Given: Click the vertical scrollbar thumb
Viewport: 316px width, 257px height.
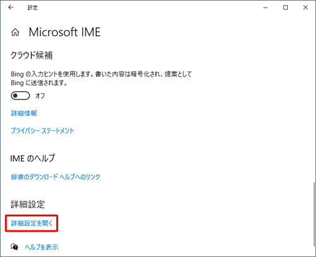Looking at the screenshot, I should (x=314, y=214).
